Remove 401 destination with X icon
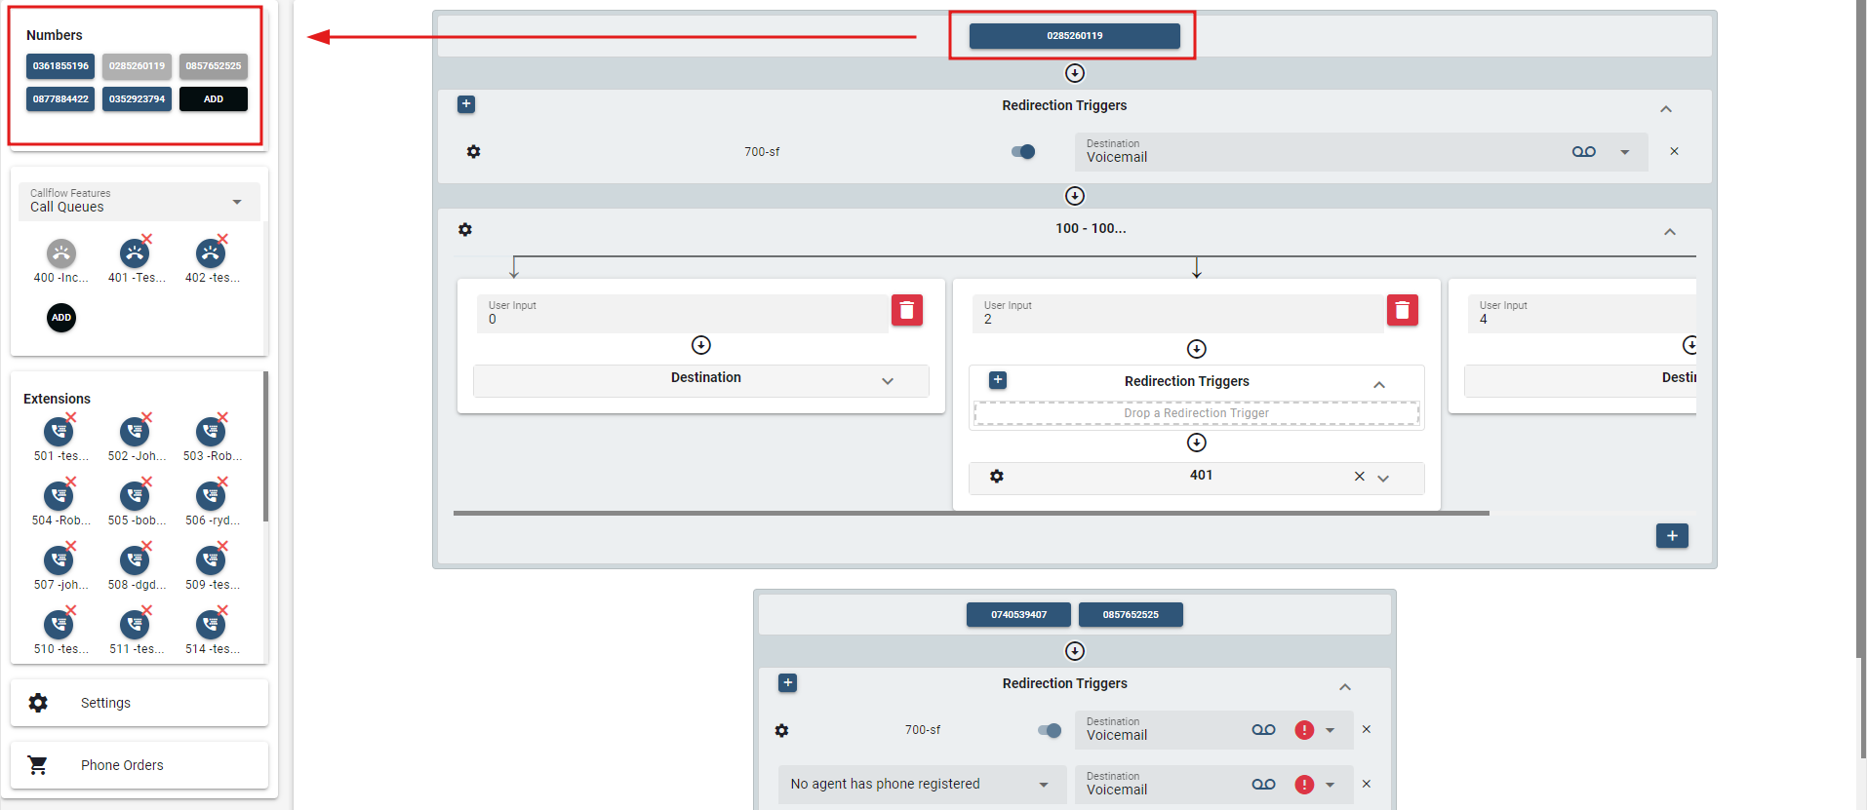 (x=1359, y=477)
